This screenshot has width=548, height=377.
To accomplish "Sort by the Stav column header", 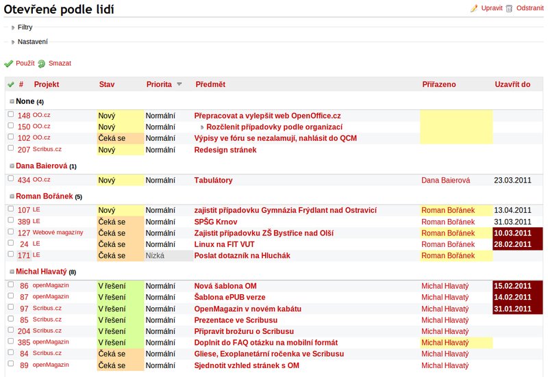I will click(107, 84).
